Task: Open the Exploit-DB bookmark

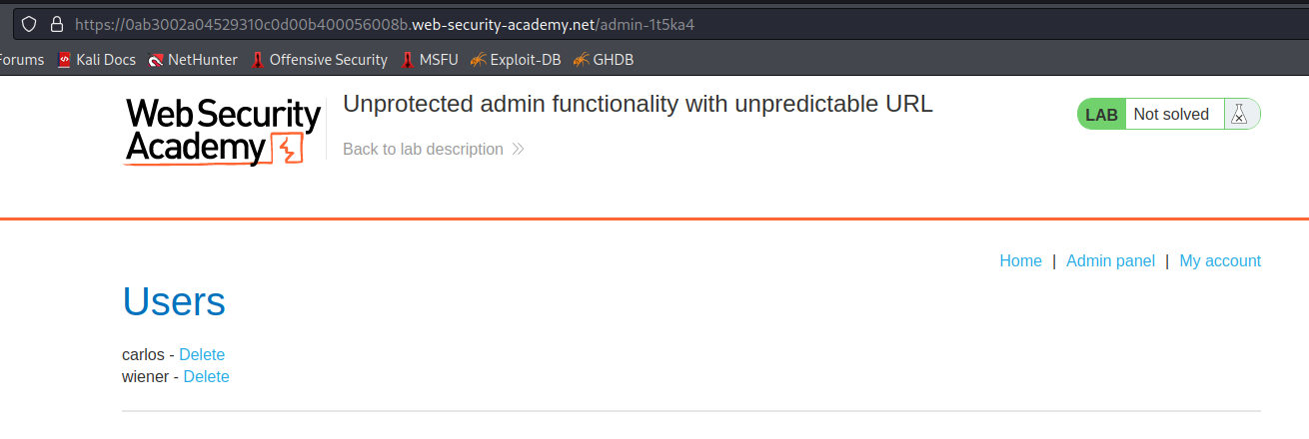Action: coord(516,60)
